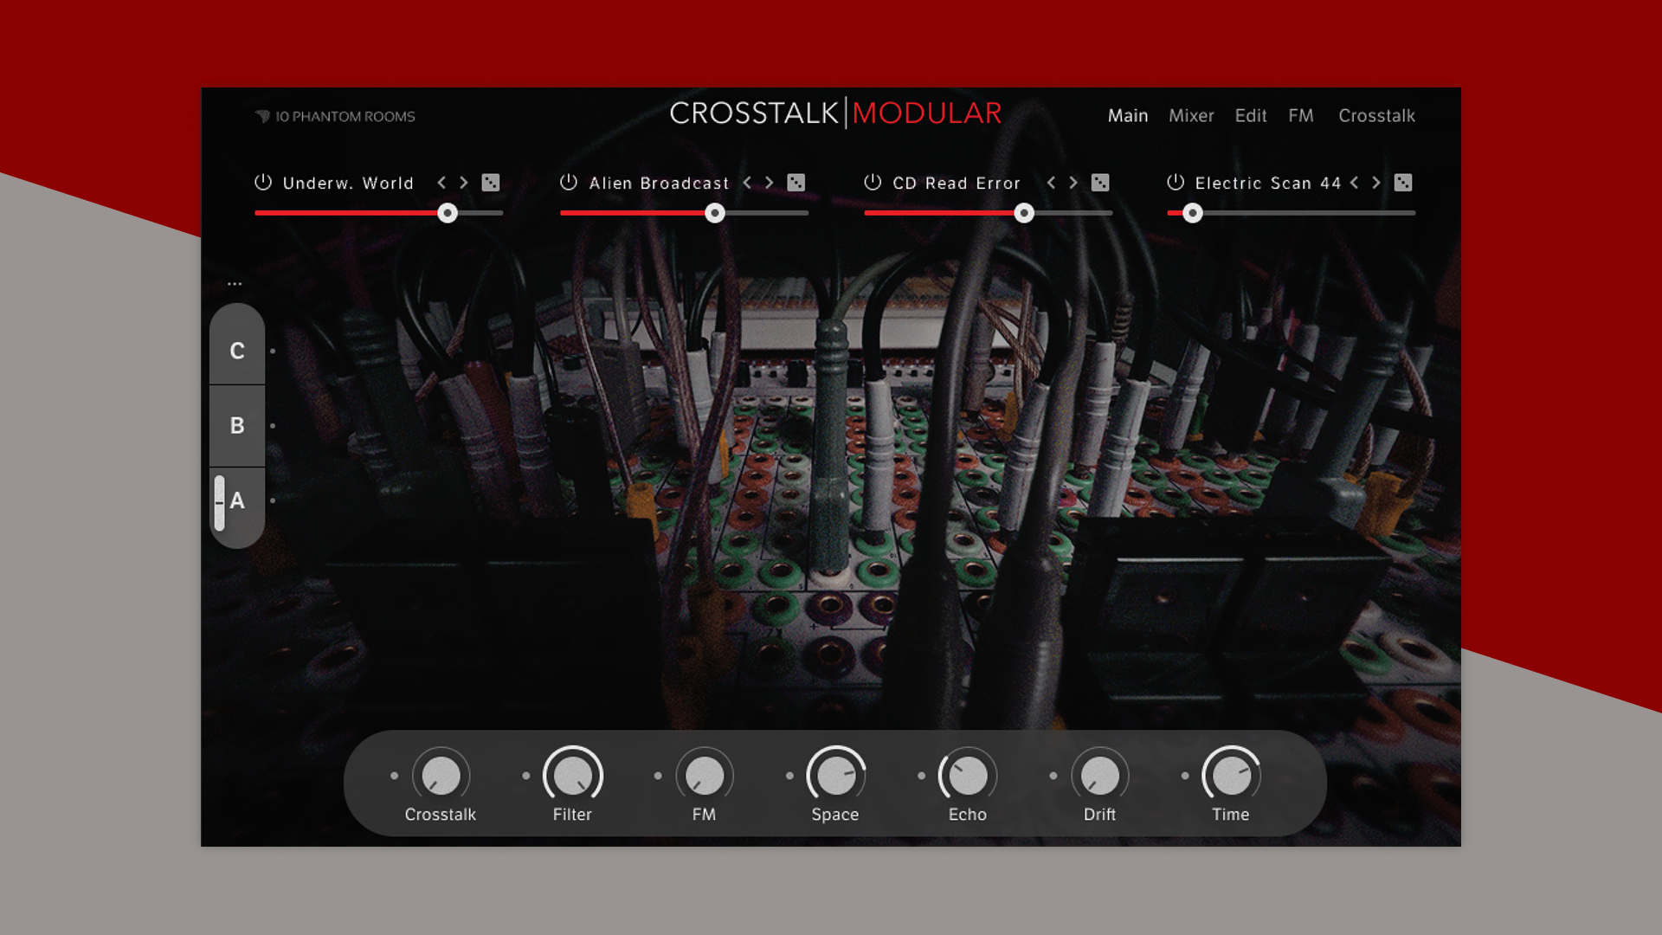
Task: Click the dice icon next to Alien Broadcast
Action: (796, 183)
